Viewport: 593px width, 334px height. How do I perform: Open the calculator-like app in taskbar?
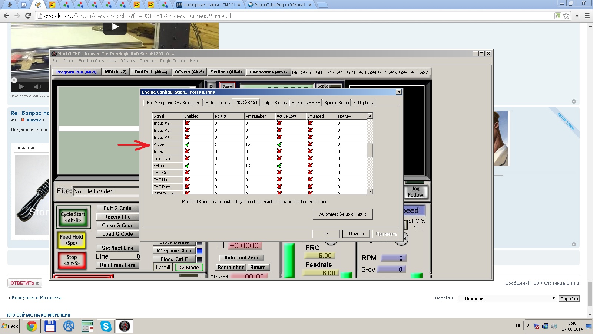(87, 326)
